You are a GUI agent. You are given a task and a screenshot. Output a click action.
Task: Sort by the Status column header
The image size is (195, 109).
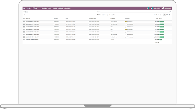coord(161,19)
